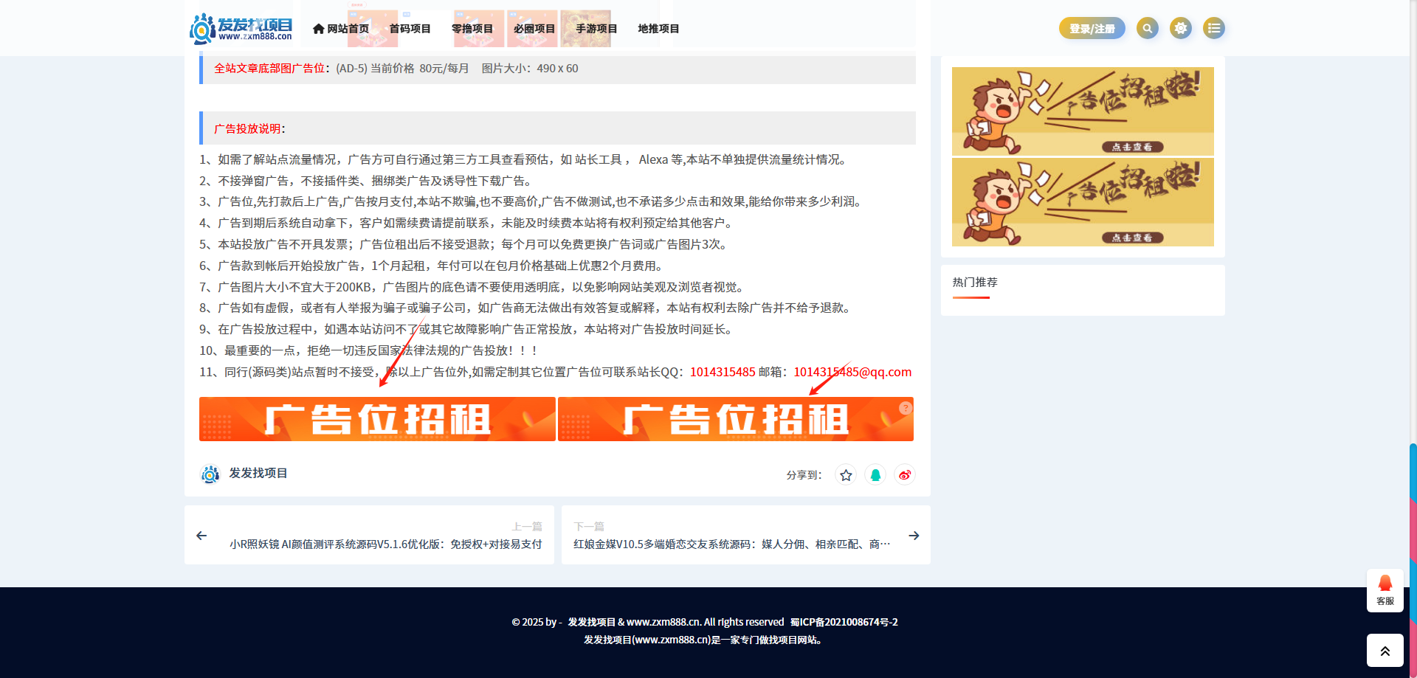Go to next article via right arrow

point(914,536)
